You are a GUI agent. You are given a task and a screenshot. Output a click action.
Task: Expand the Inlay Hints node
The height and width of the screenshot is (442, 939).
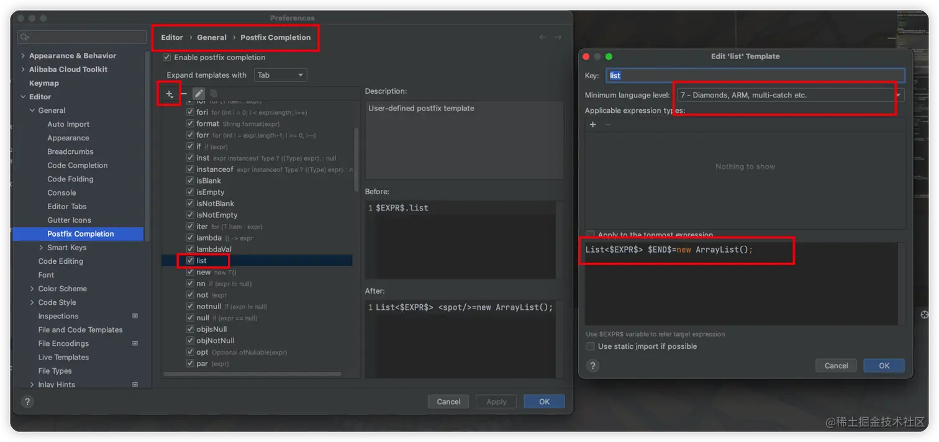pyautogui.click(x=32, y=384)
